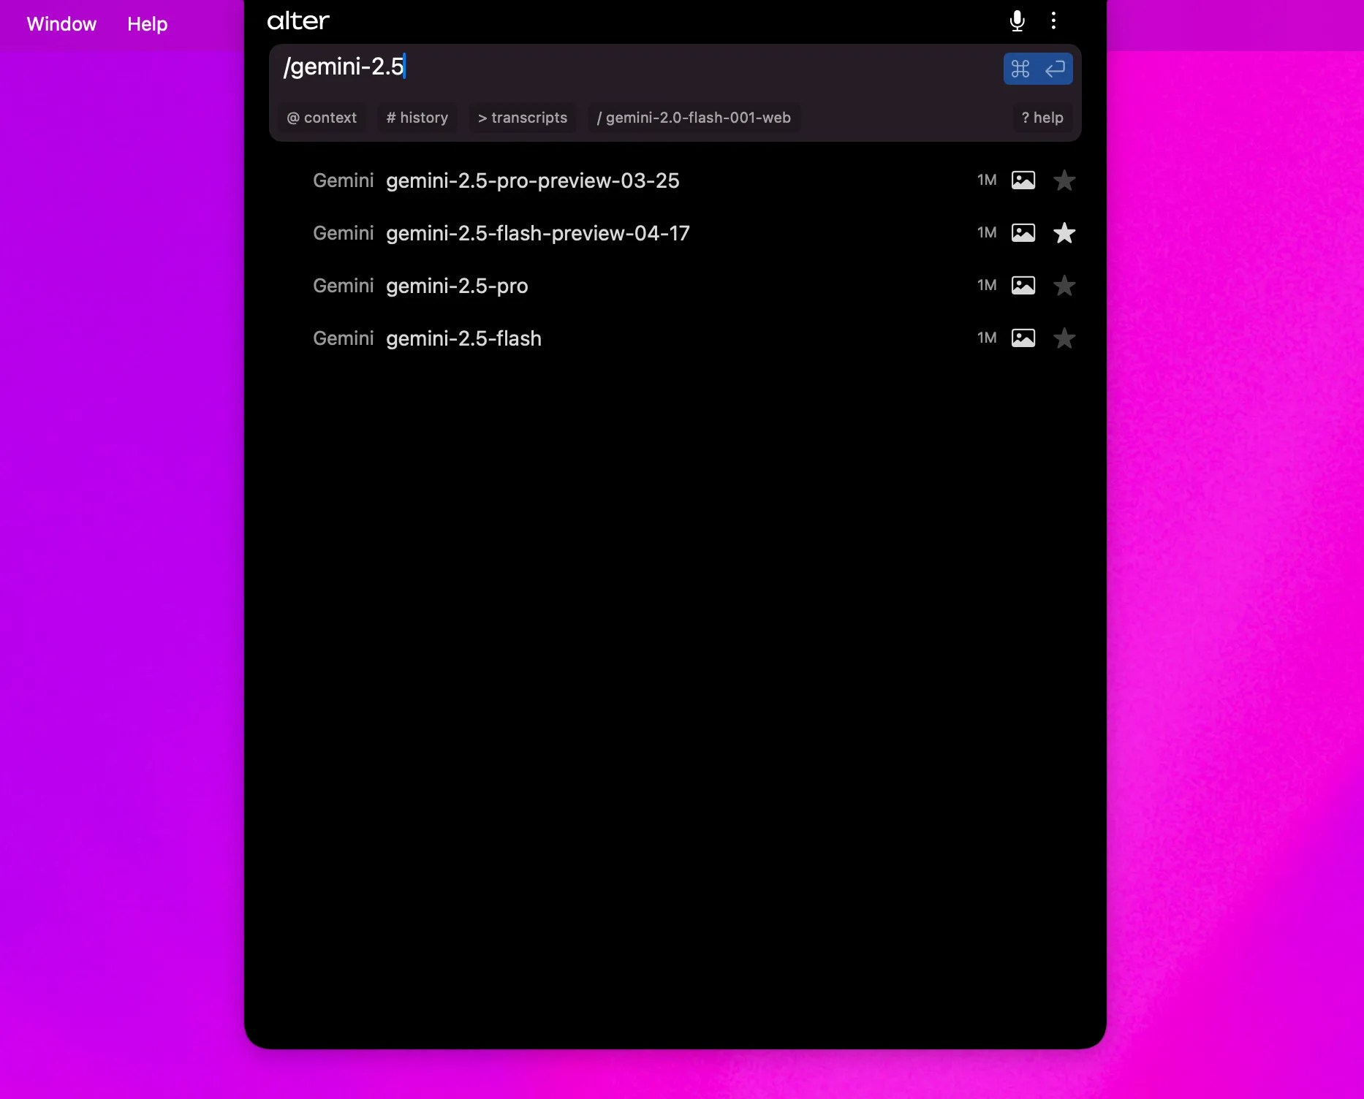Click the microphone voice input icon

(x=1017, y=21)
